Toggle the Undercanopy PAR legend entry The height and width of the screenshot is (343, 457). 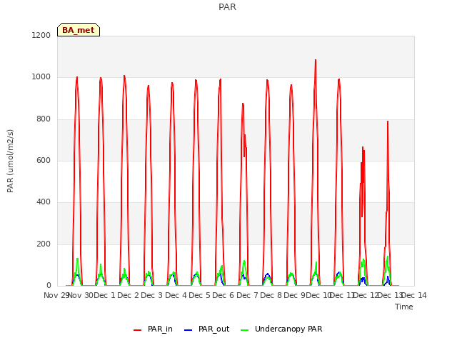click(281, 329)
